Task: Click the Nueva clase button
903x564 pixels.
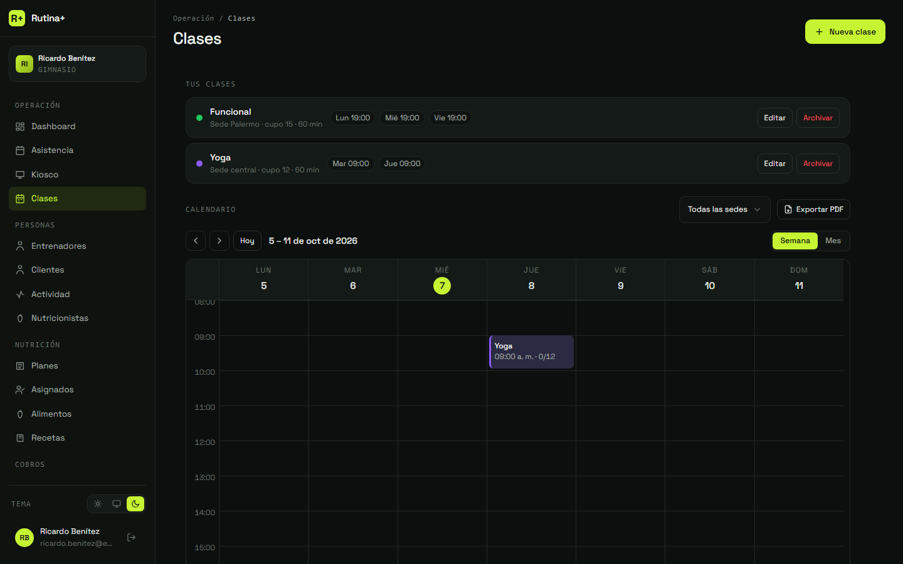Action: click(845, 32)
